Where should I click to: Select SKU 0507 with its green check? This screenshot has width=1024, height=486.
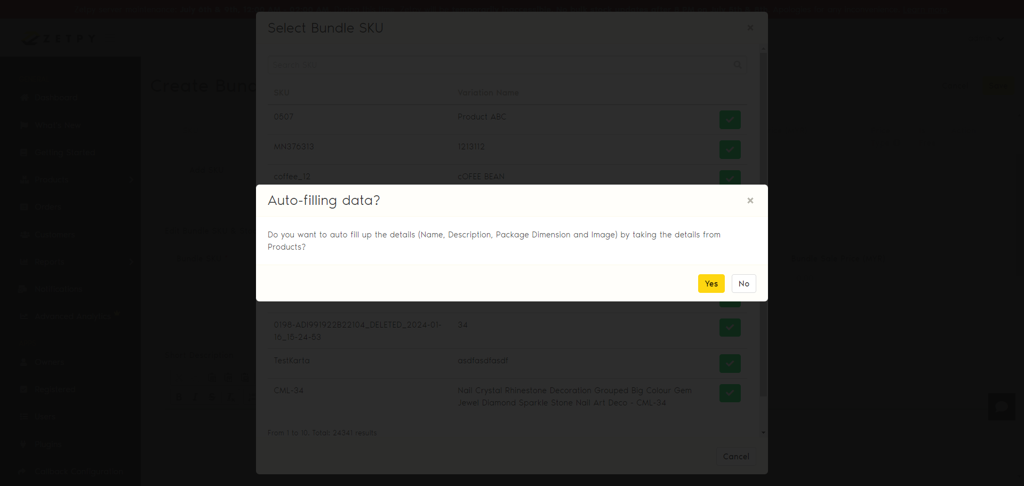730,119
